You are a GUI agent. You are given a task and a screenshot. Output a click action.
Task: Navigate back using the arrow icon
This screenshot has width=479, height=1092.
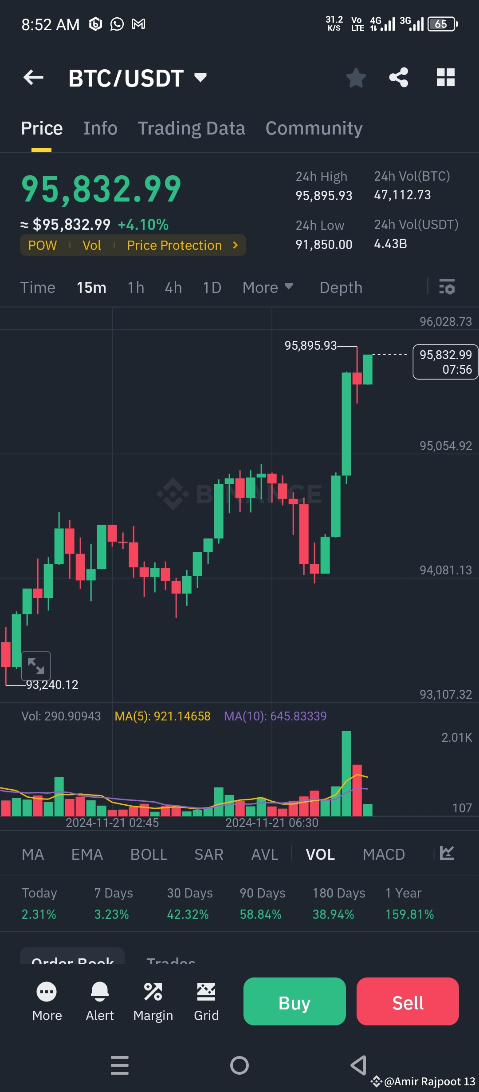coord(32,77)
